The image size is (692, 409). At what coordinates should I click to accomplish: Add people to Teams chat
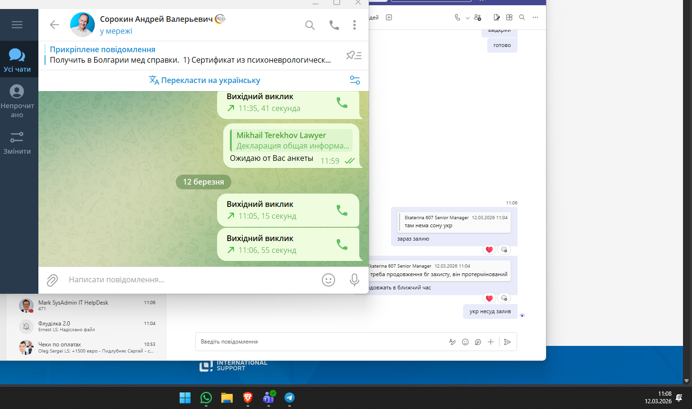click(x=477, y=18)
